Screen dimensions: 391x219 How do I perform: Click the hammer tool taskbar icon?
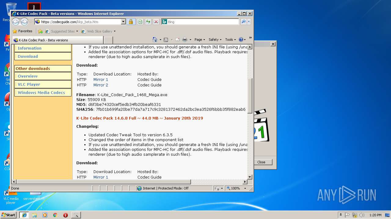[x=76, y=215]
